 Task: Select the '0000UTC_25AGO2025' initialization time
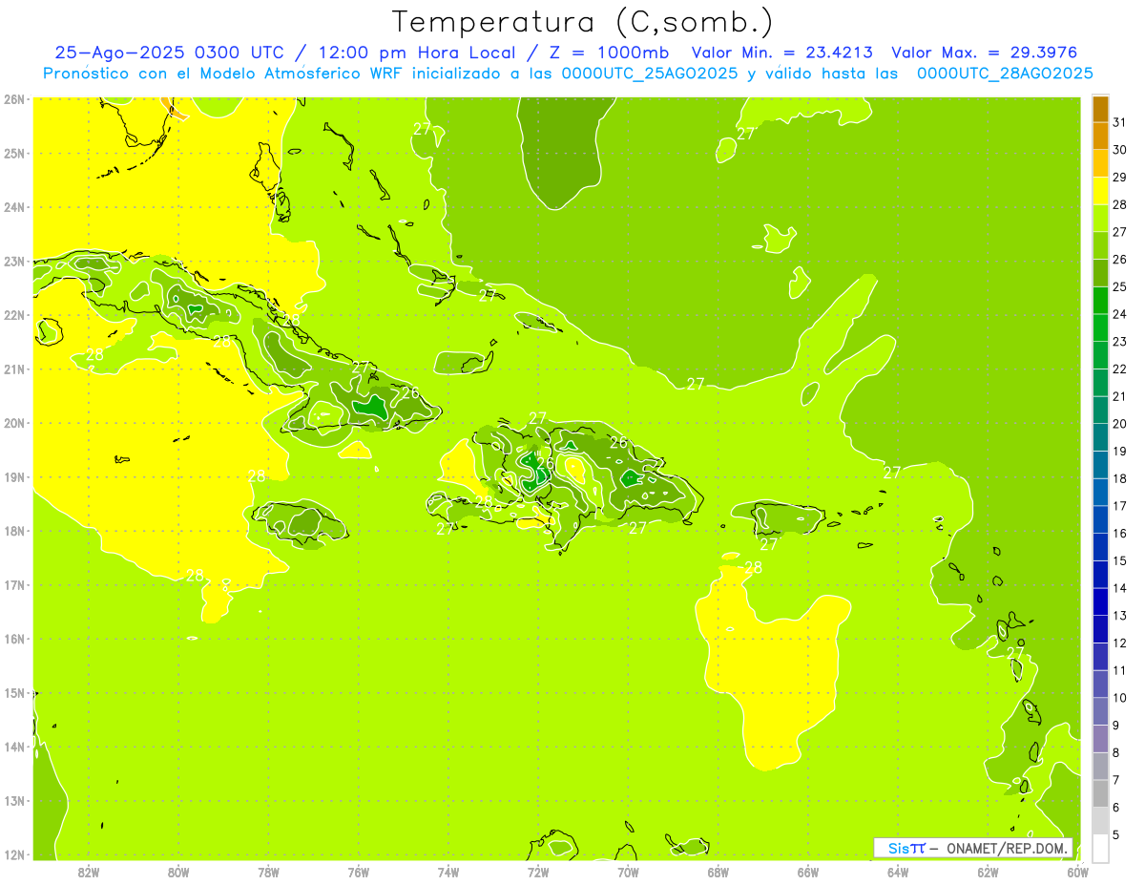tap(650, 74)
